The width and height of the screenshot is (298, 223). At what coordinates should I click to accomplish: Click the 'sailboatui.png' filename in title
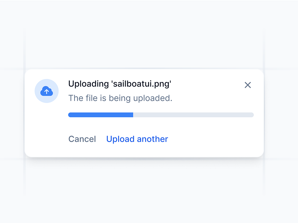[x=141, y=84]
